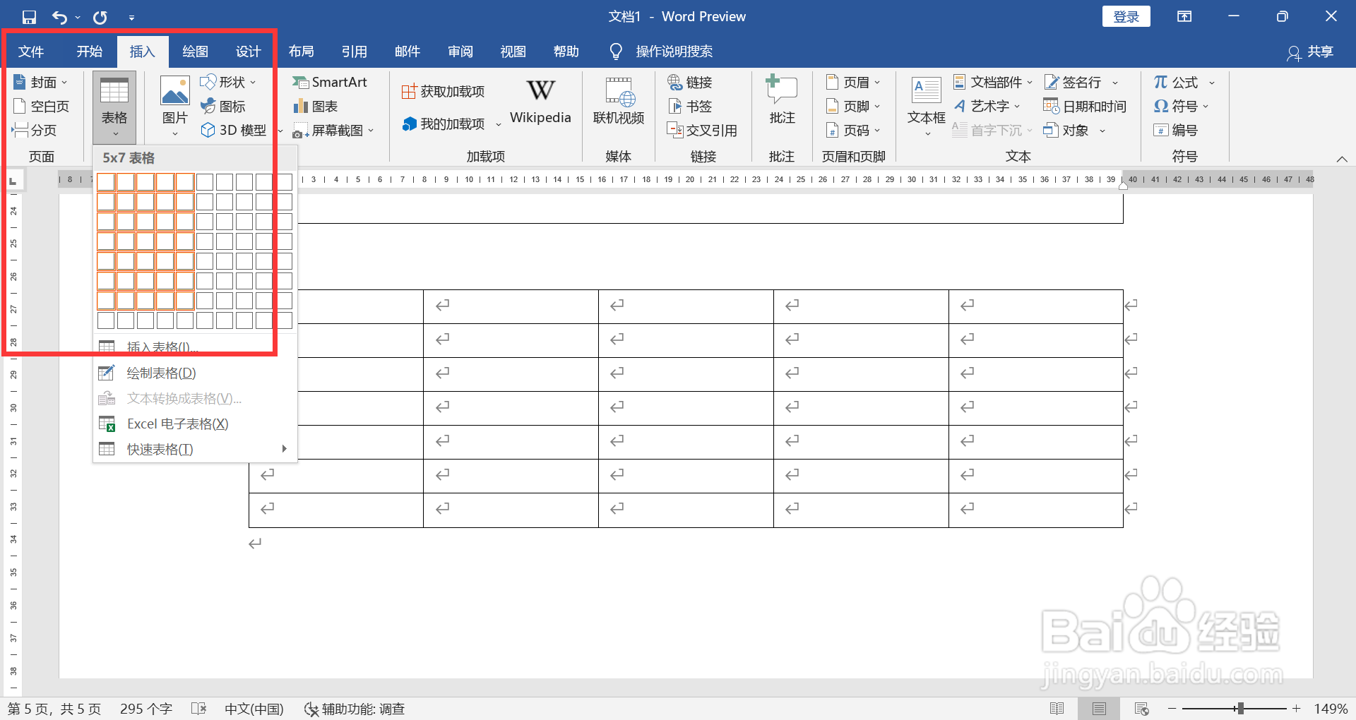
Task: Add a 批注 comment
Action: click(x=782, y=101)
